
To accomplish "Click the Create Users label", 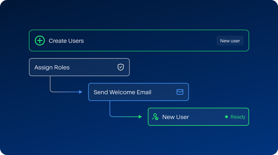I will coord(66,41).
